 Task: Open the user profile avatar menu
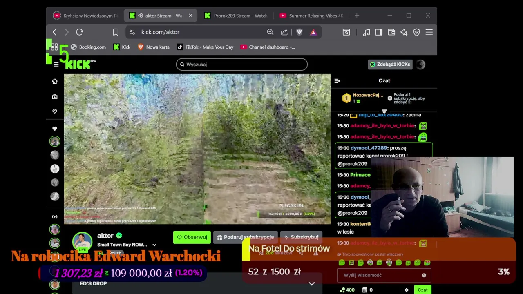(421, 64)
